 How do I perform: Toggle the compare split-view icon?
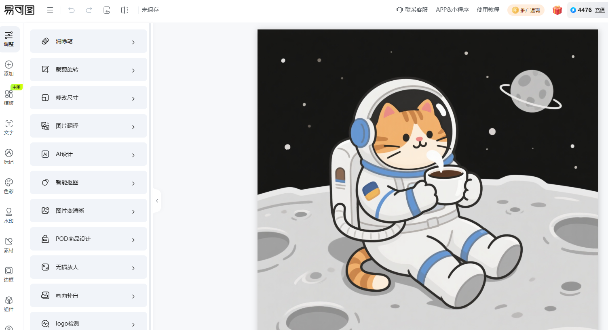pos(125,10)
